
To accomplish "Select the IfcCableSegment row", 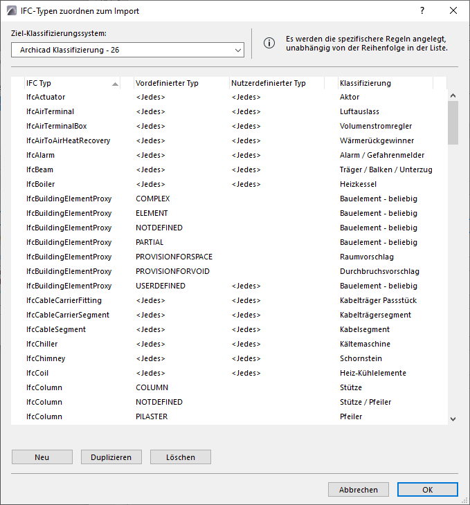I will click(x=229, y=329).
